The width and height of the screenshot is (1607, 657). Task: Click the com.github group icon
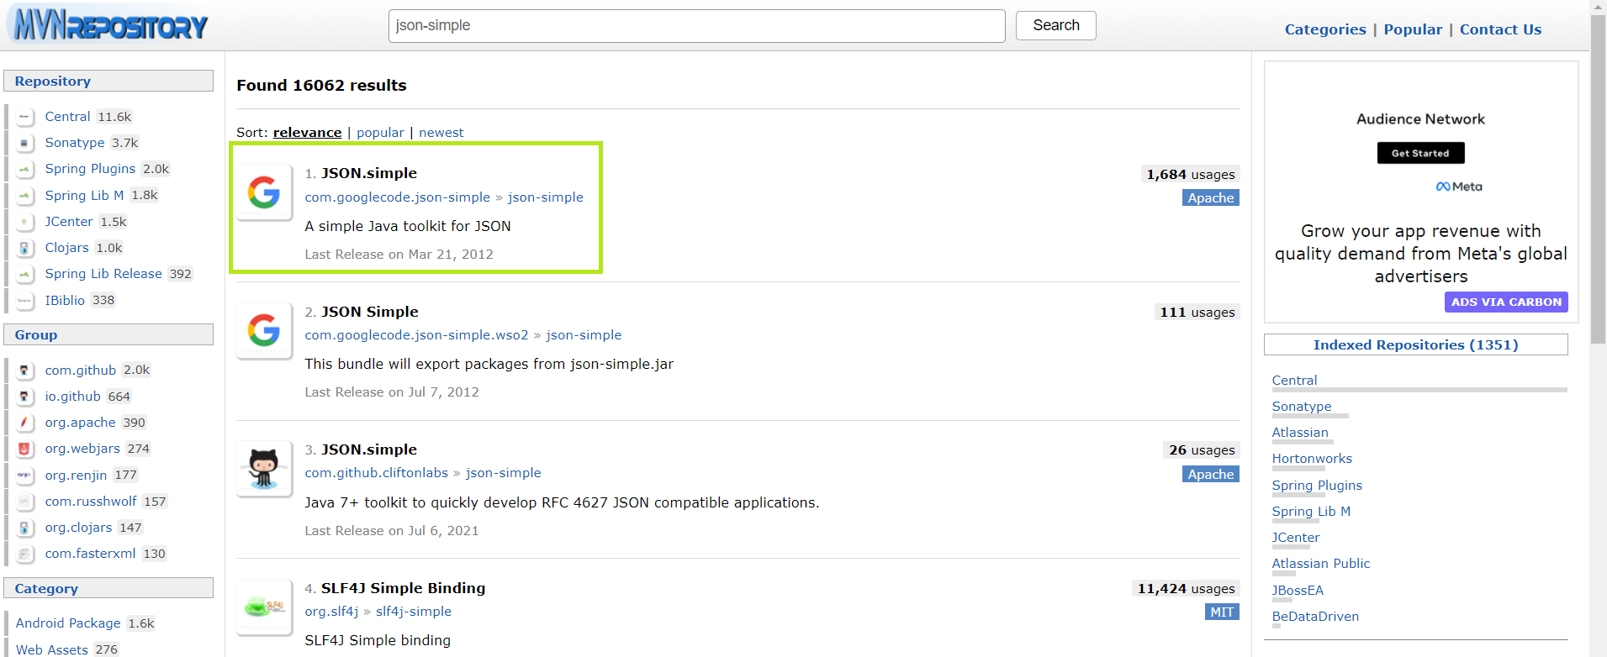(x=25, y=371)
